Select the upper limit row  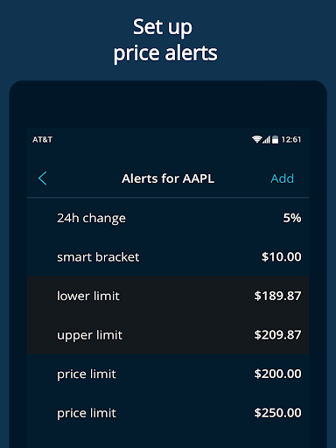click(168, 335)
